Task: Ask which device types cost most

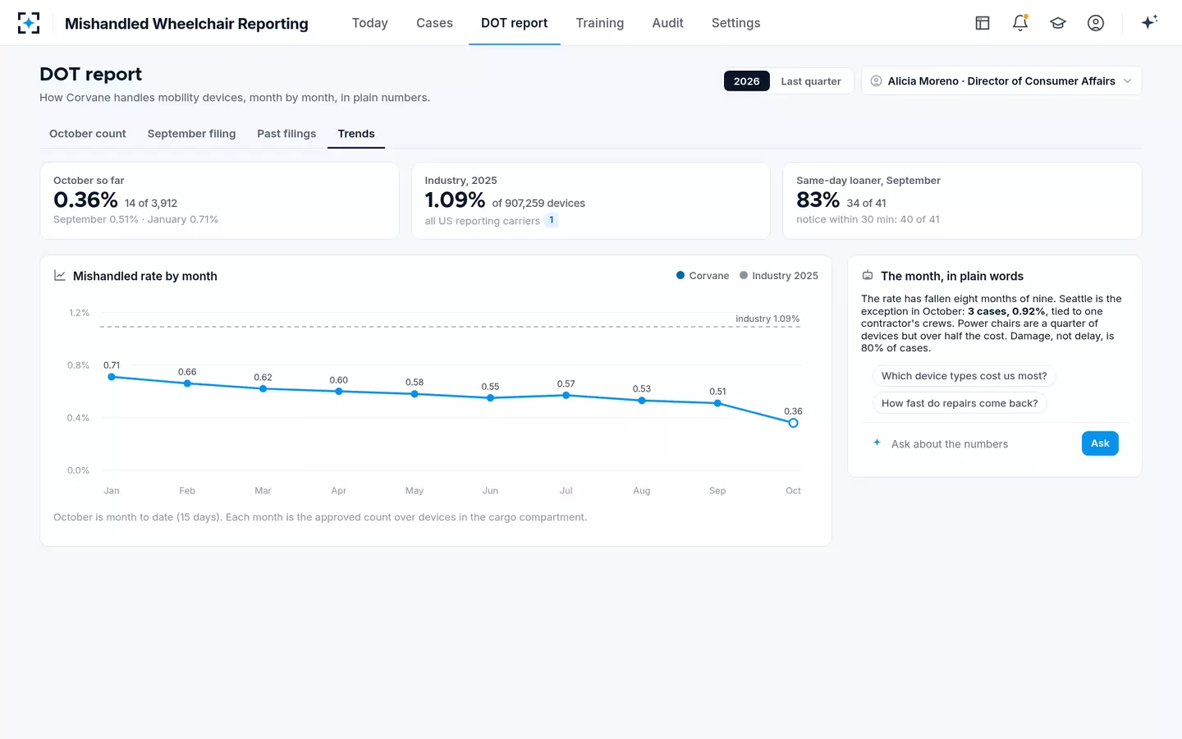Action: point(964,376)
